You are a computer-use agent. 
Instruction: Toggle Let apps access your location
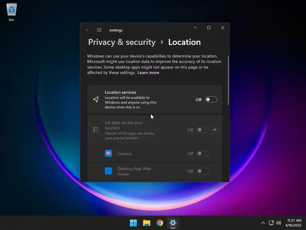203,130
